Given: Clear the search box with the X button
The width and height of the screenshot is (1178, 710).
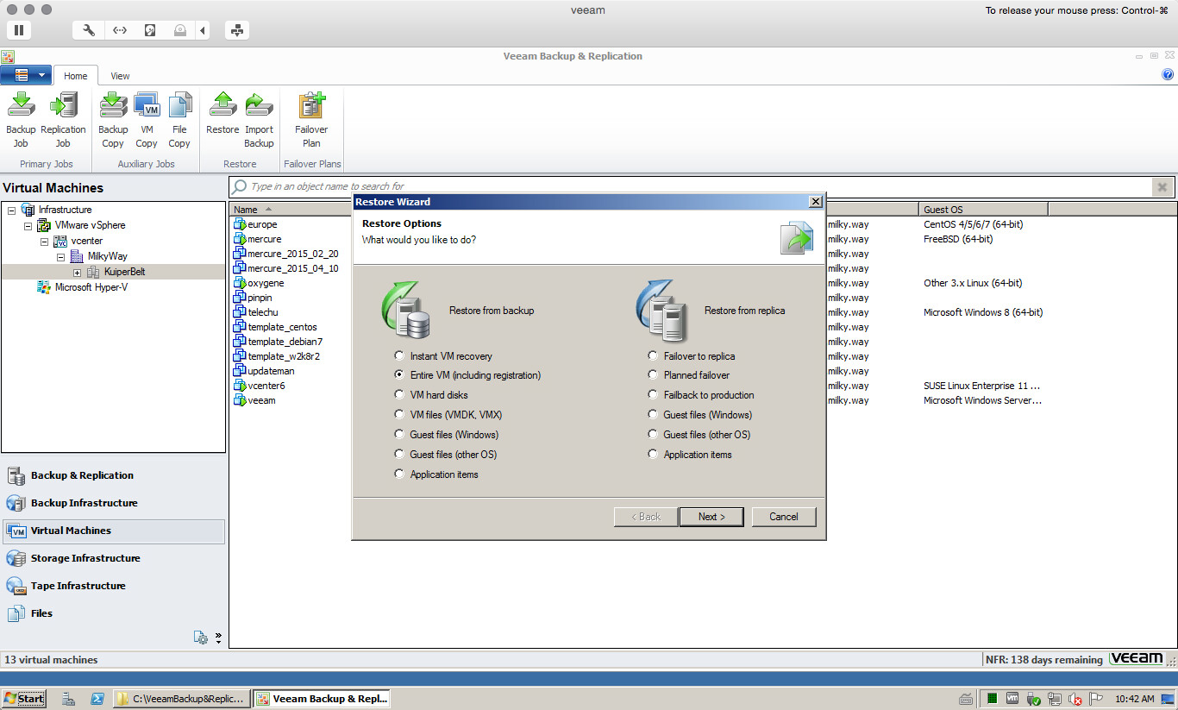Looking at the screenshot, I should 1162,186.
